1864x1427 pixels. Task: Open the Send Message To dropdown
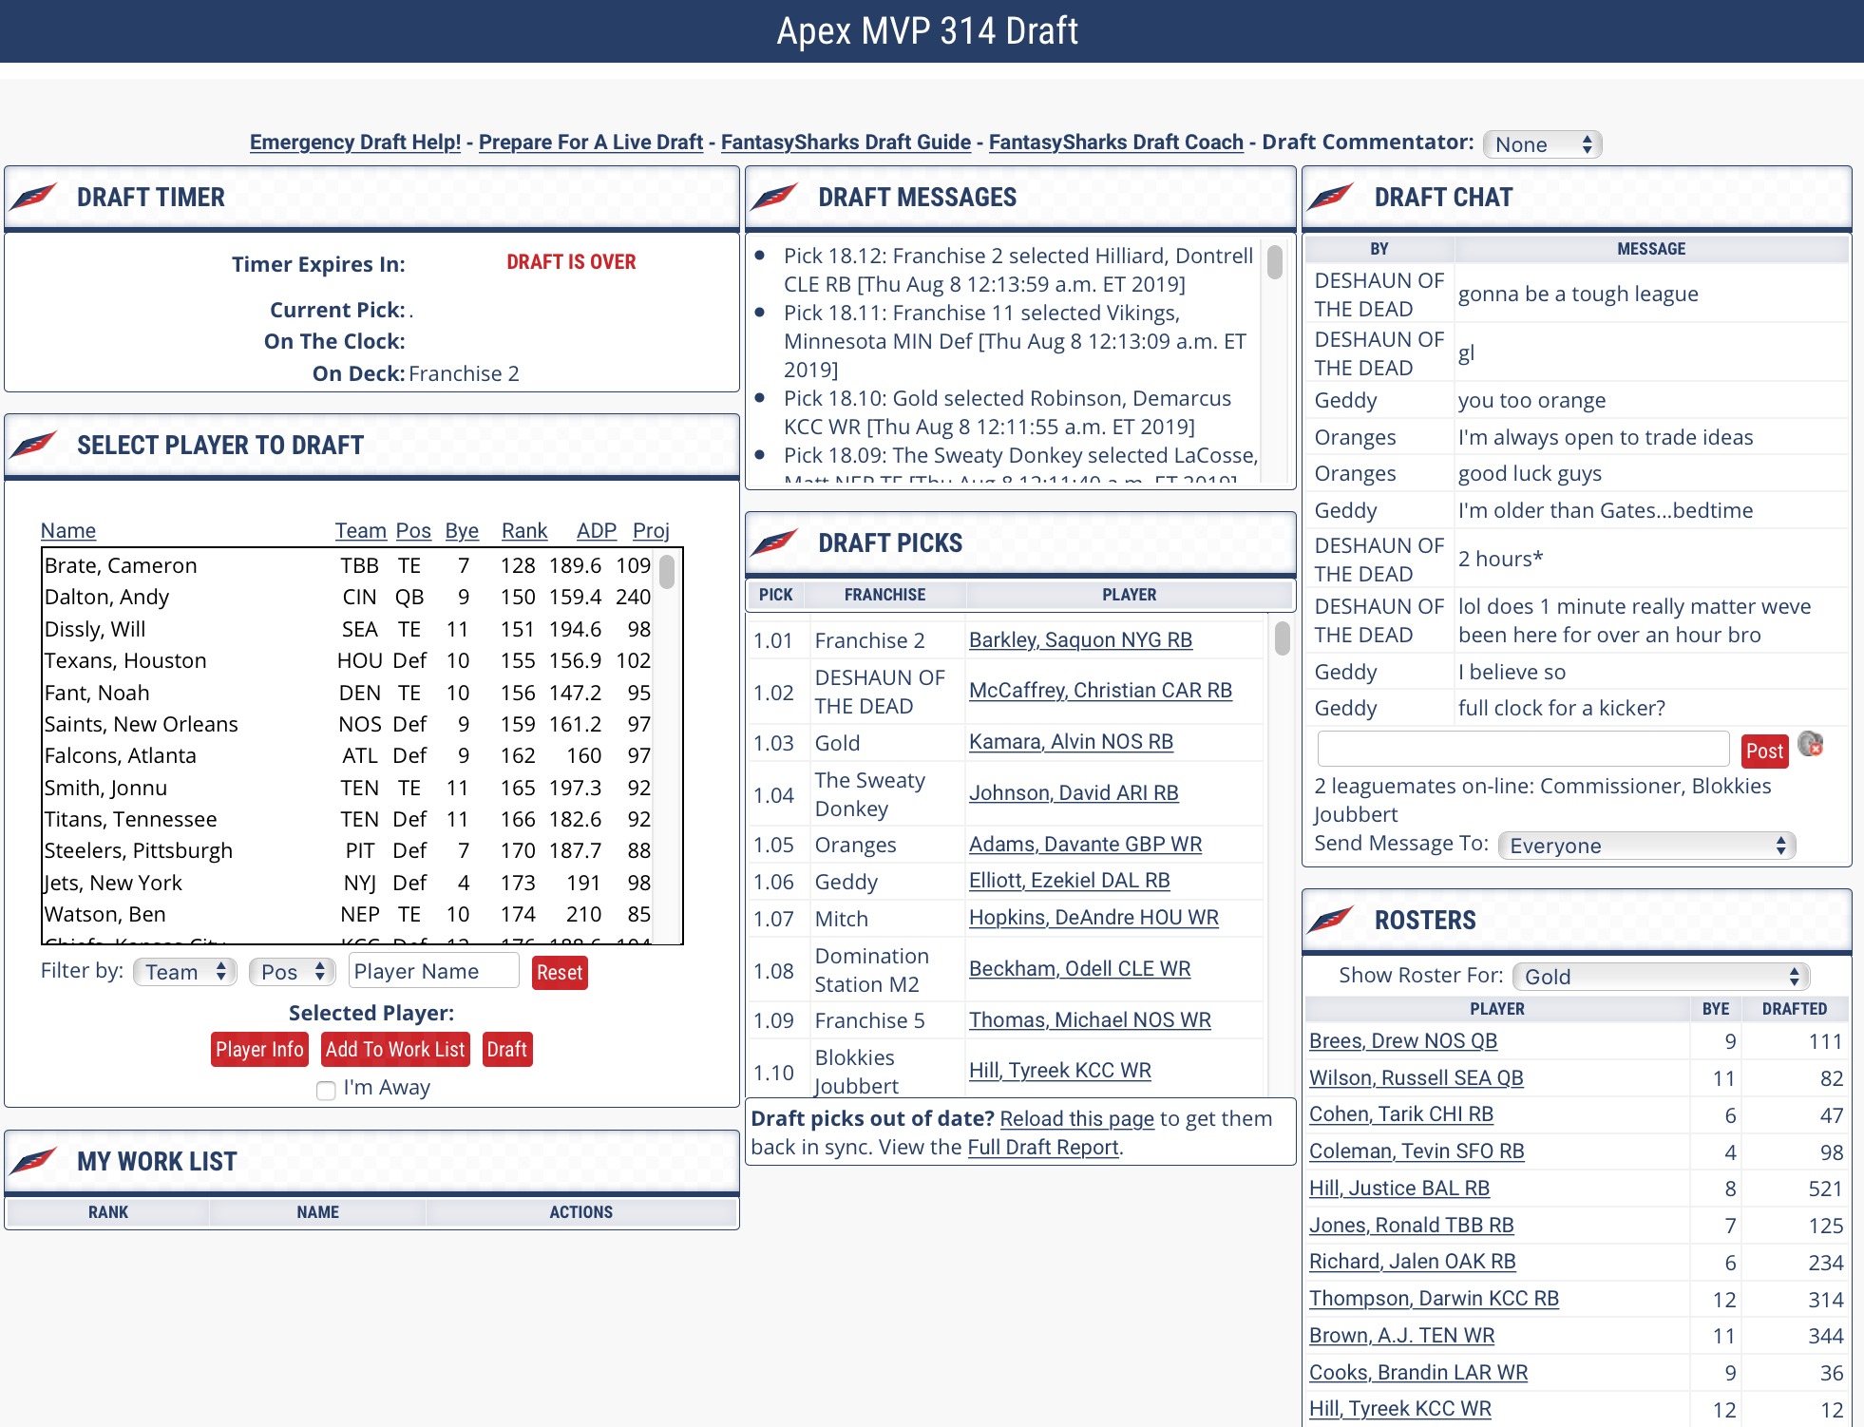(1646, 846)
